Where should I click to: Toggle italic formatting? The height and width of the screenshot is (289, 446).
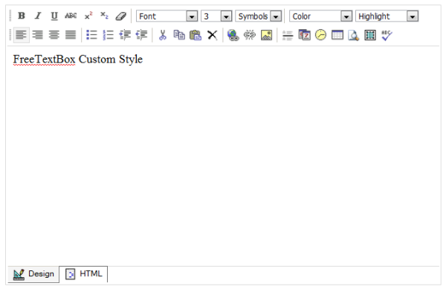[38, 16]
